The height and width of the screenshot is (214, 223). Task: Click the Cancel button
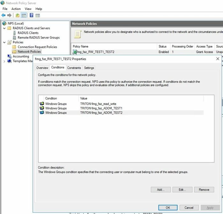pyautogui.click(x=189, y=208)
